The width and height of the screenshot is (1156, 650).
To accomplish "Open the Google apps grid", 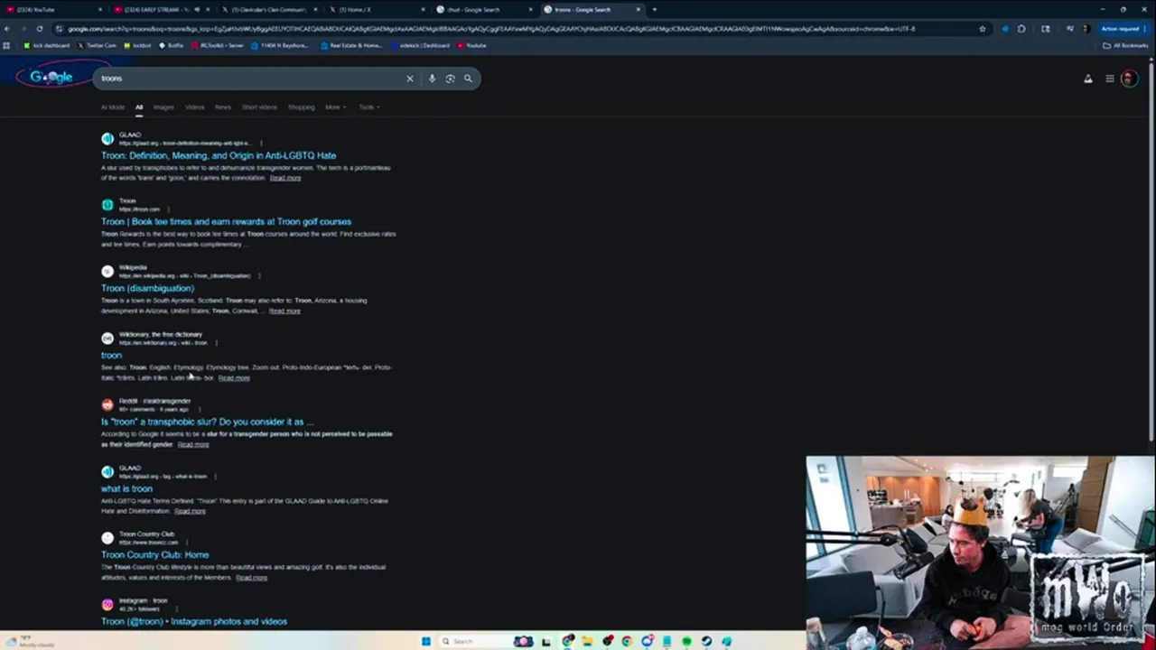I will coord(1110,79).
